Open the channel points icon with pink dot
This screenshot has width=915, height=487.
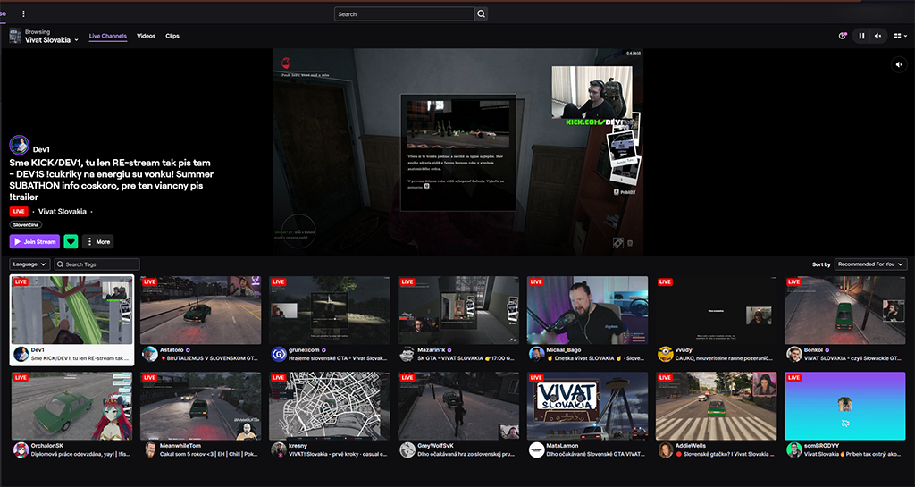(842, 36)
